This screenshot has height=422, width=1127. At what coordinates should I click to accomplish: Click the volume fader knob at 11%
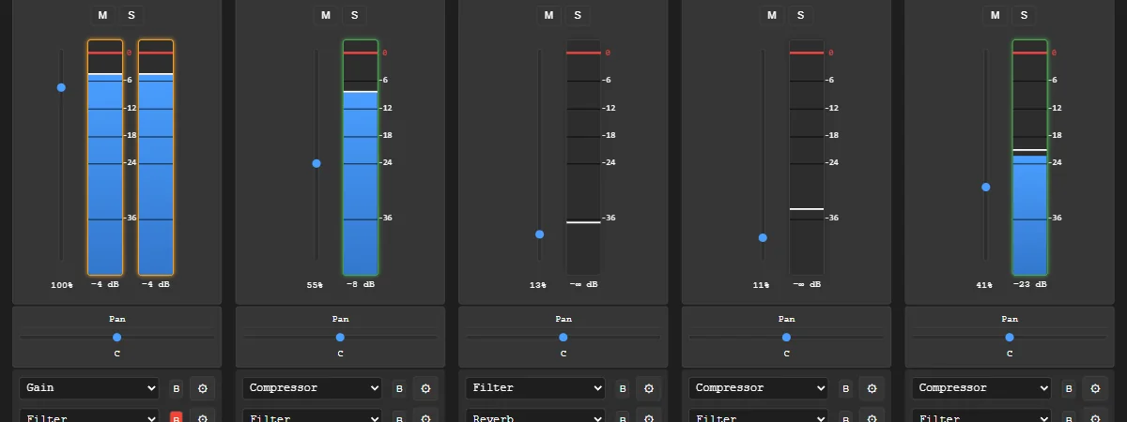coord(763,237)
